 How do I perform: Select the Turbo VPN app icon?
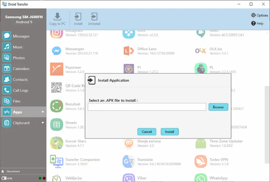point(201,162)
